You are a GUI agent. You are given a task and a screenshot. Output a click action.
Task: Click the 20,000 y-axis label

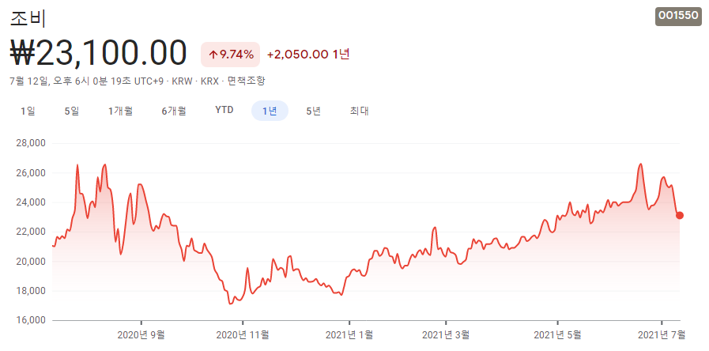click(31, 262)
